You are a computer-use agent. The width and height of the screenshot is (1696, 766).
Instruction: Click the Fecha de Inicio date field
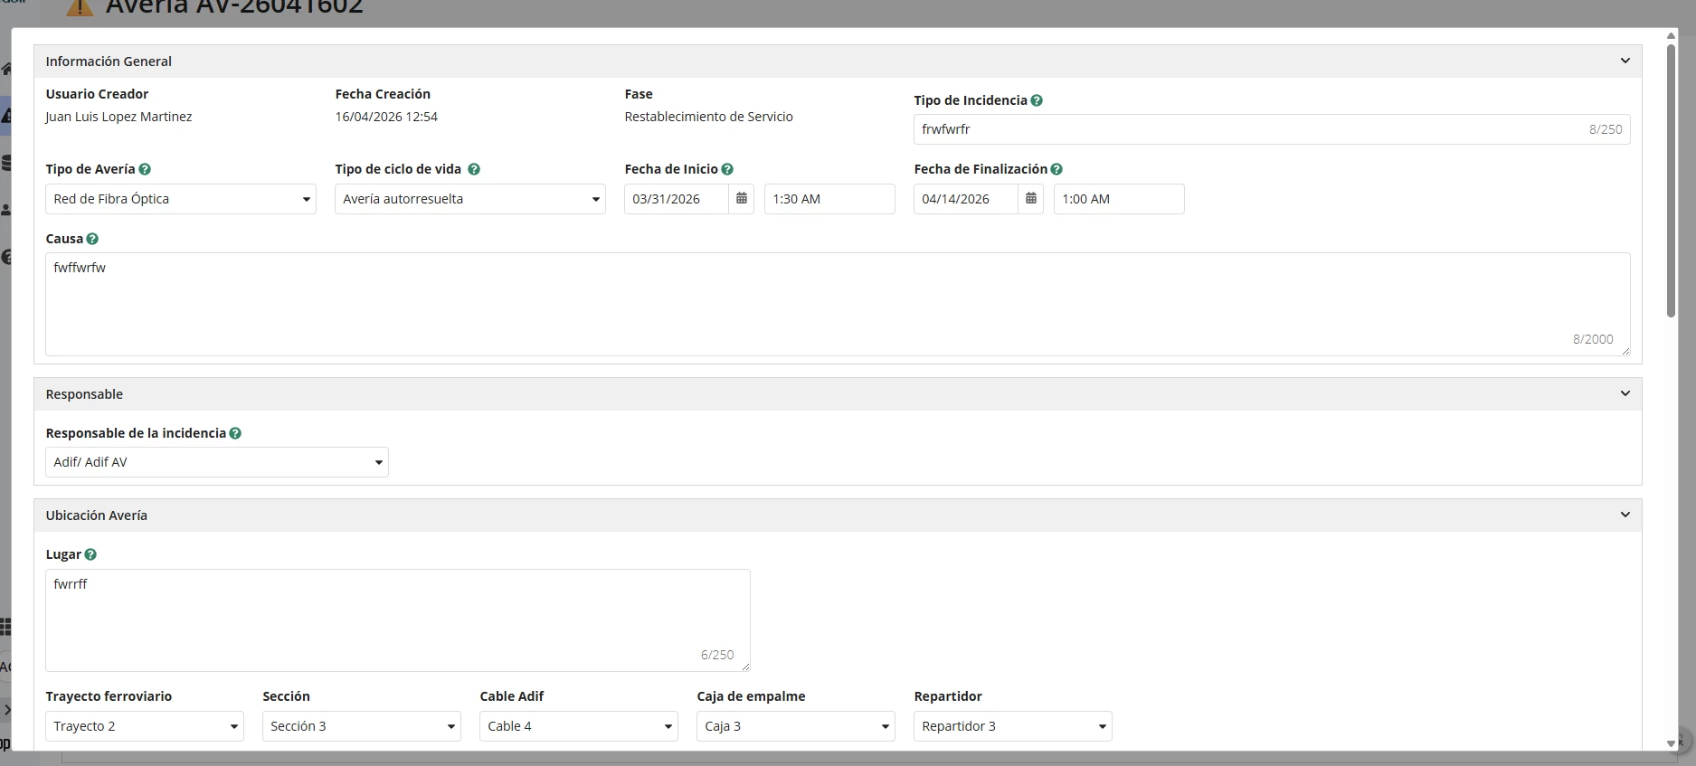click(677, 199)
